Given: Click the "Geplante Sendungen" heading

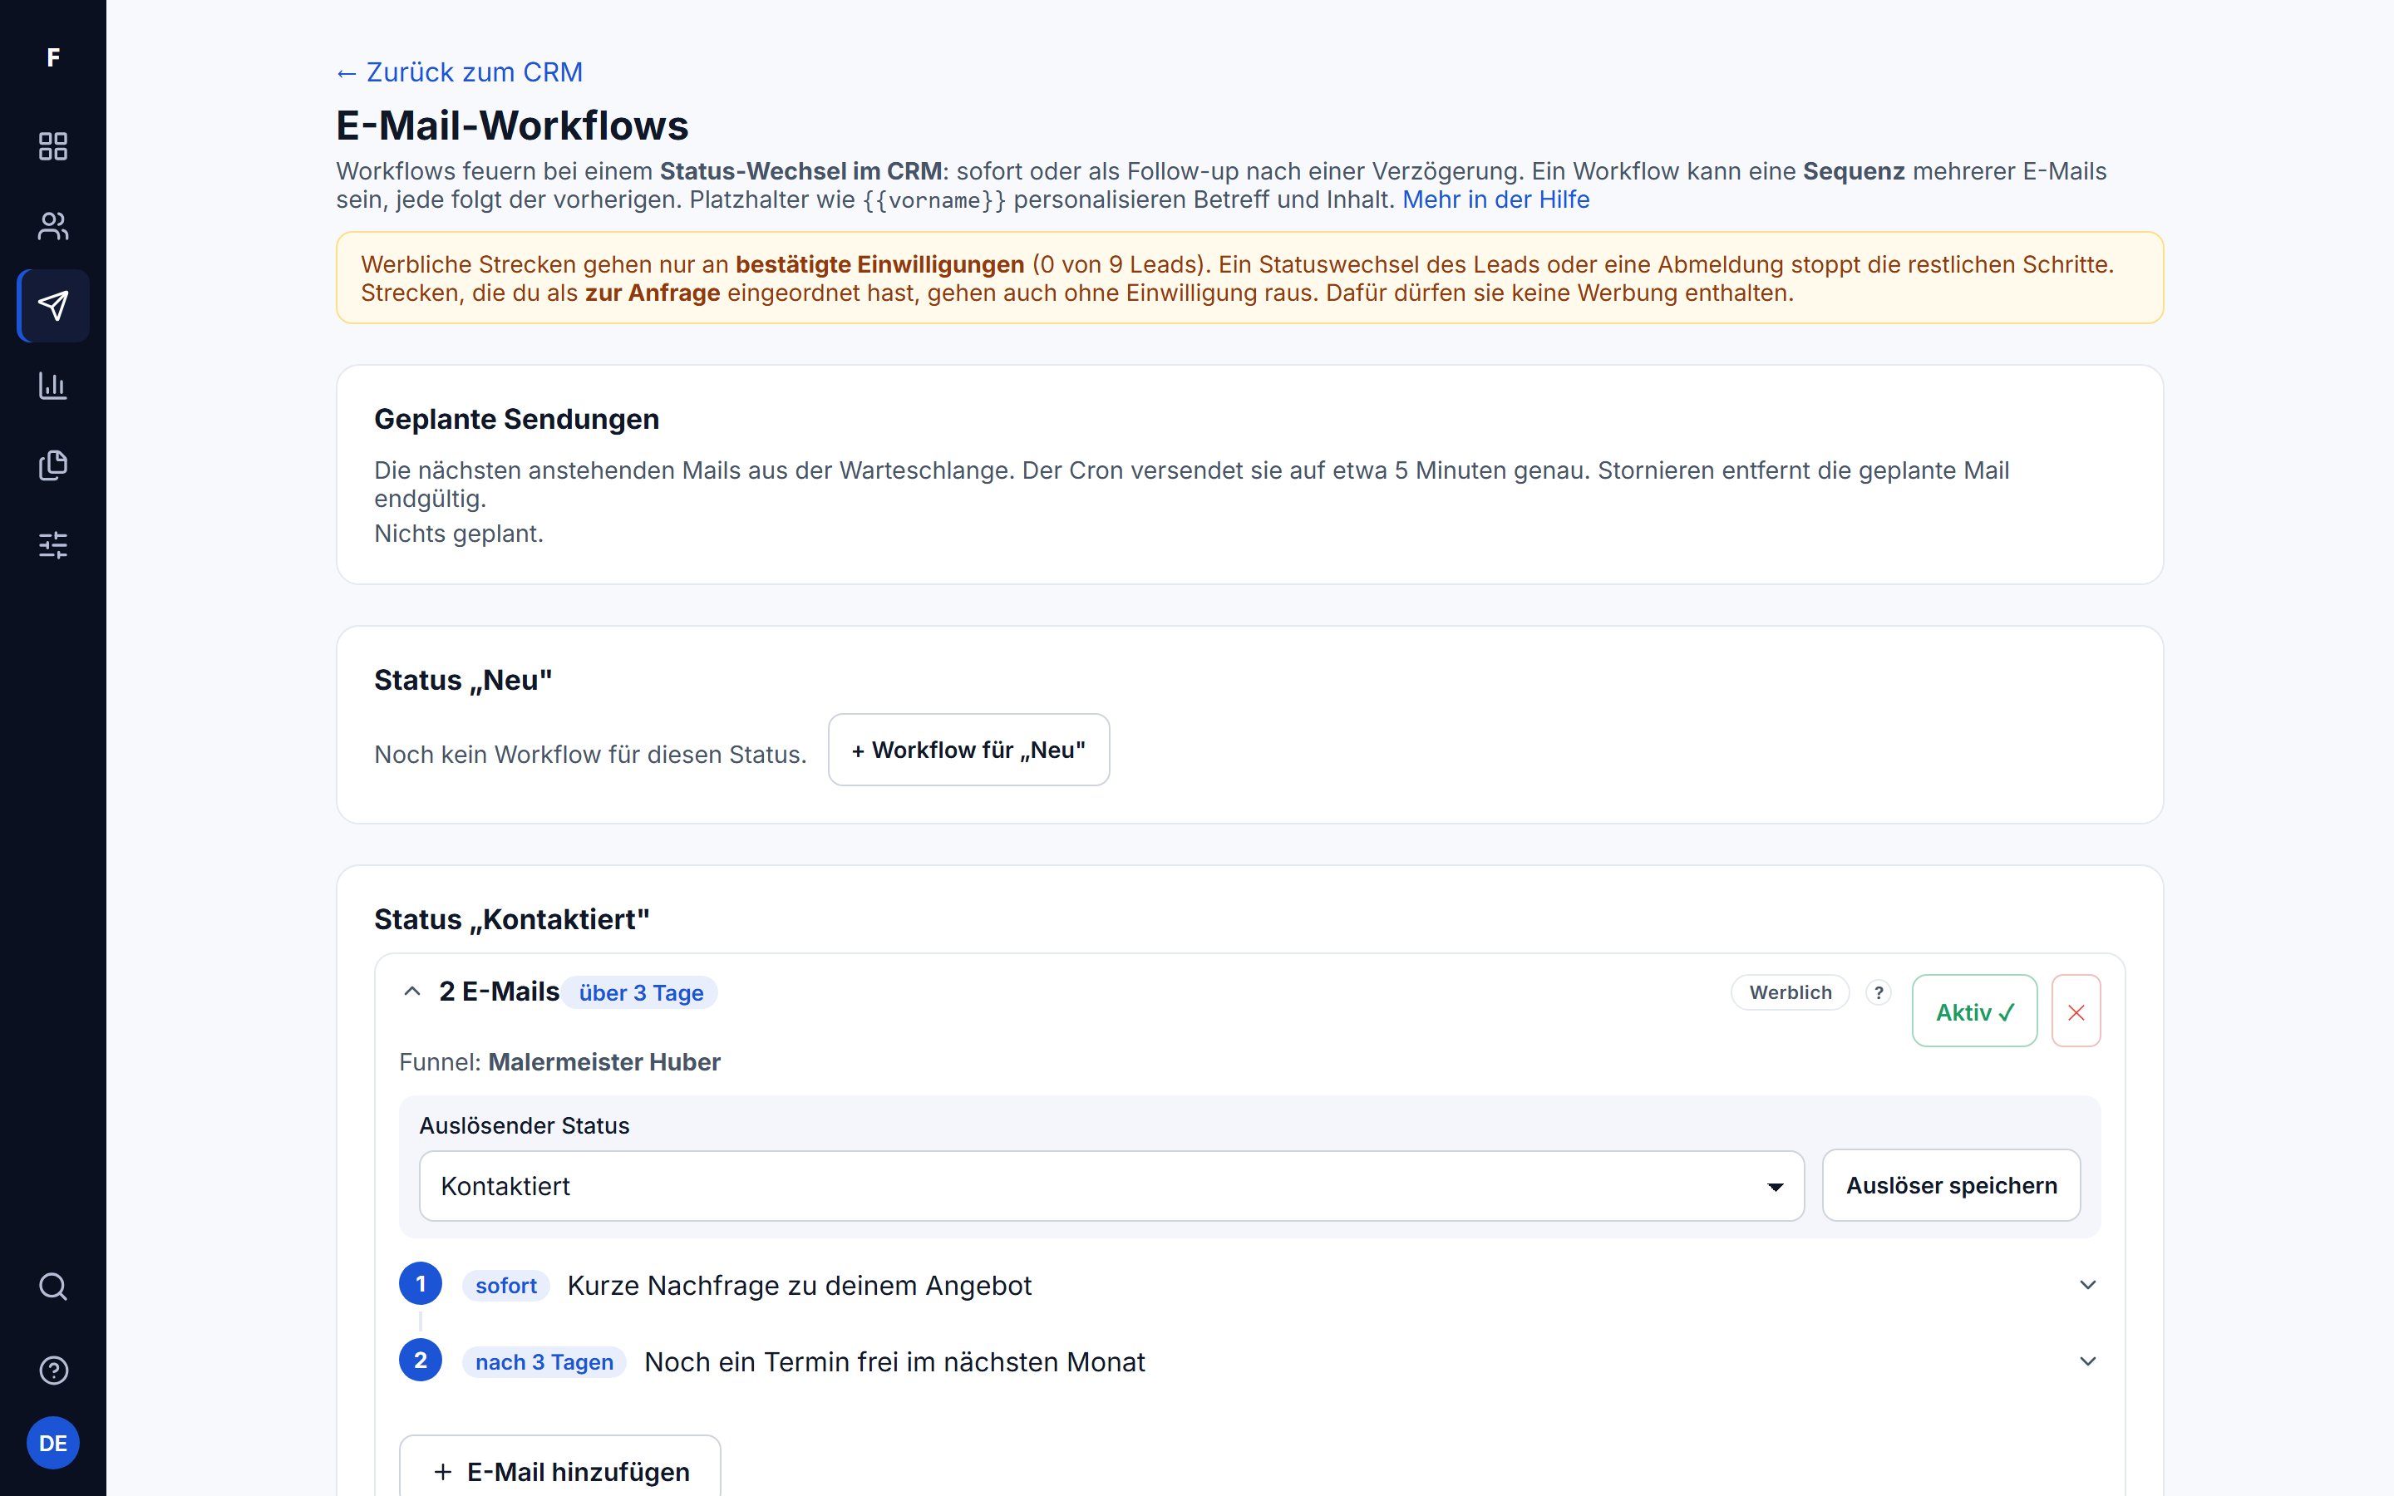Looking at the screenshot, I should (516, 420).
